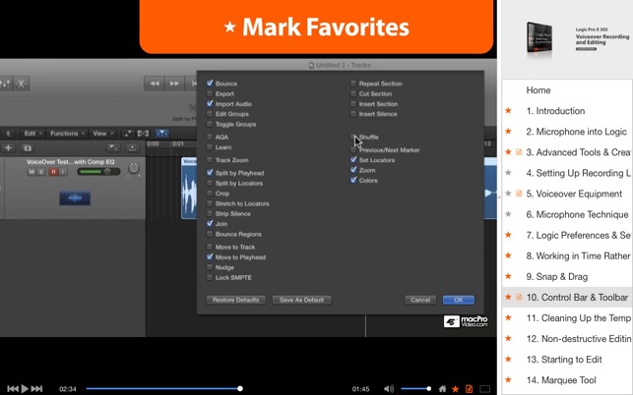Skip to next video with player forward button
Screen dimensions: 633x395
36,388
